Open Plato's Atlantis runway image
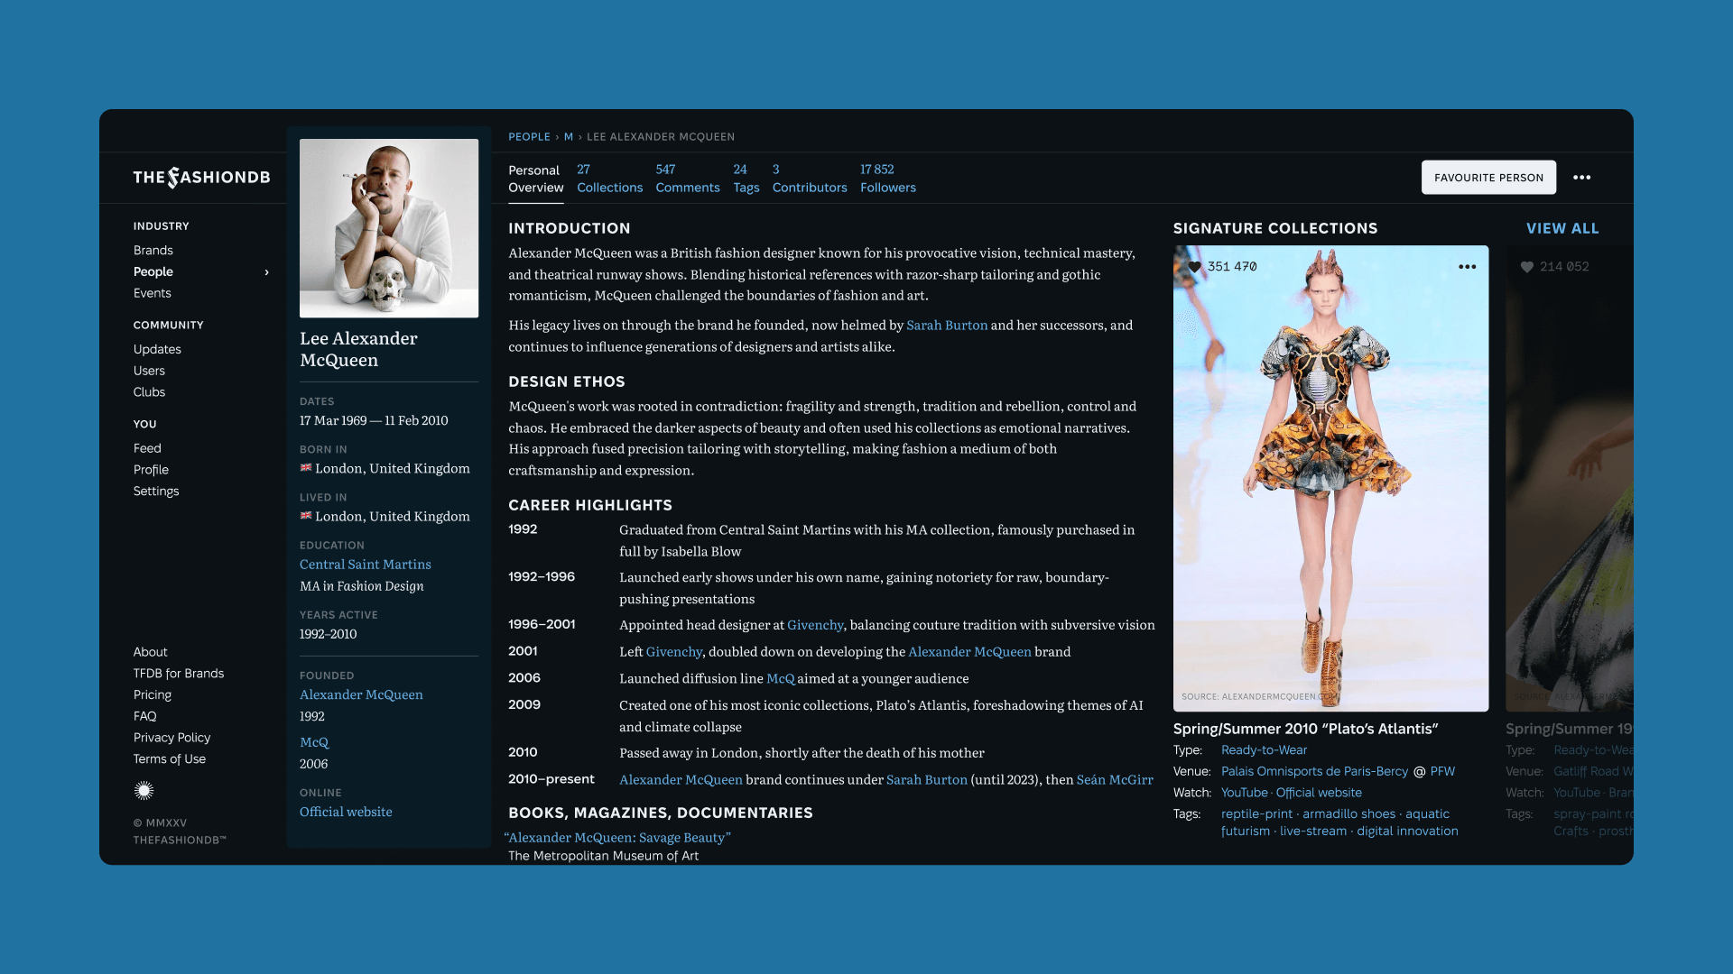 click(x=1330, y=479)
